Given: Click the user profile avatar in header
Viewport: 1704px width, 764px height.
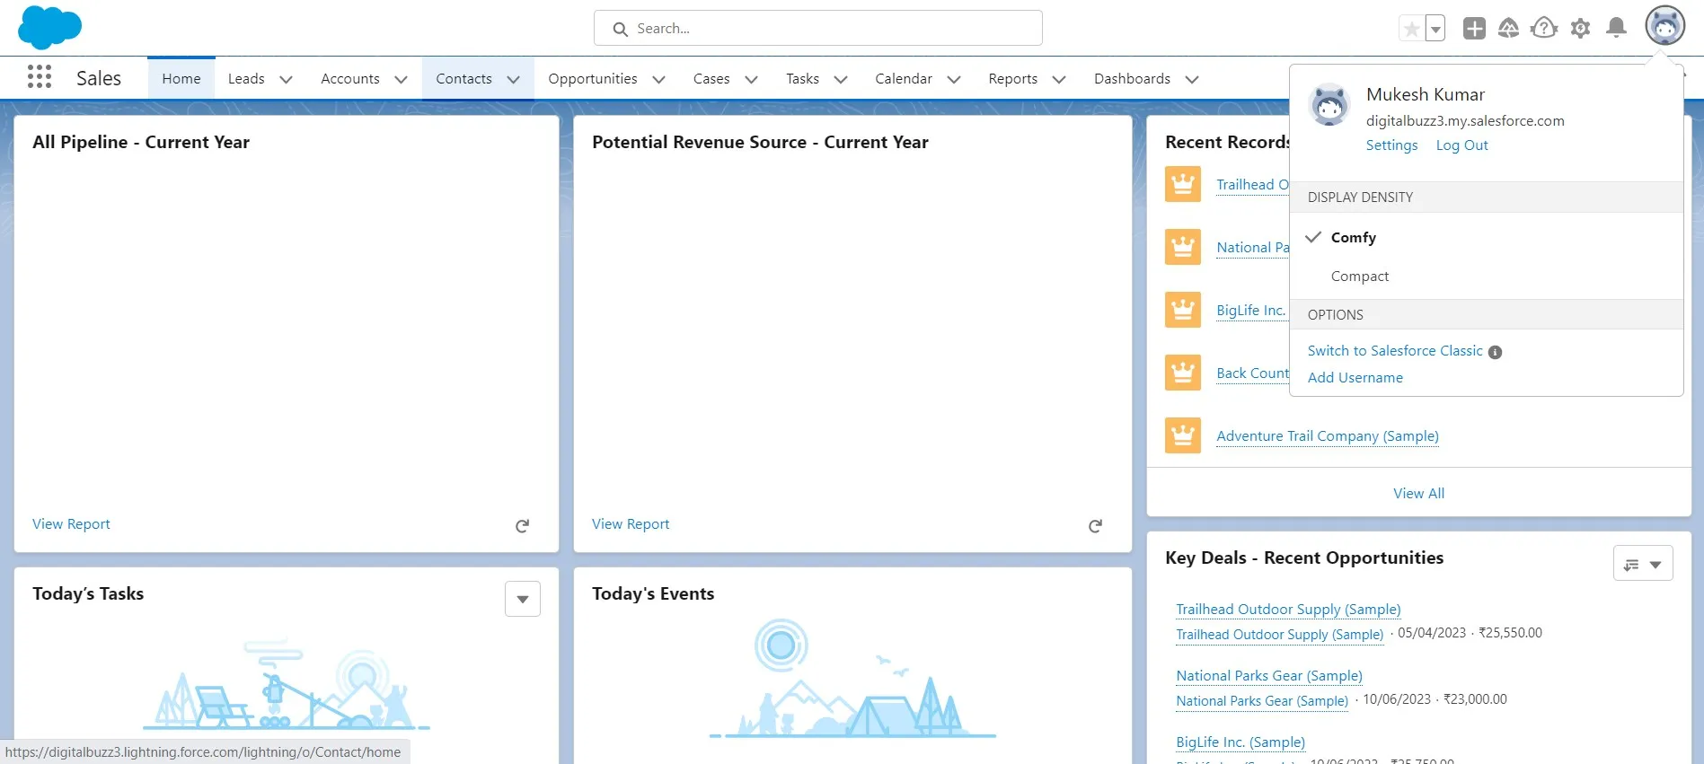Looking at the screenshot, I should coord(1665,26).
